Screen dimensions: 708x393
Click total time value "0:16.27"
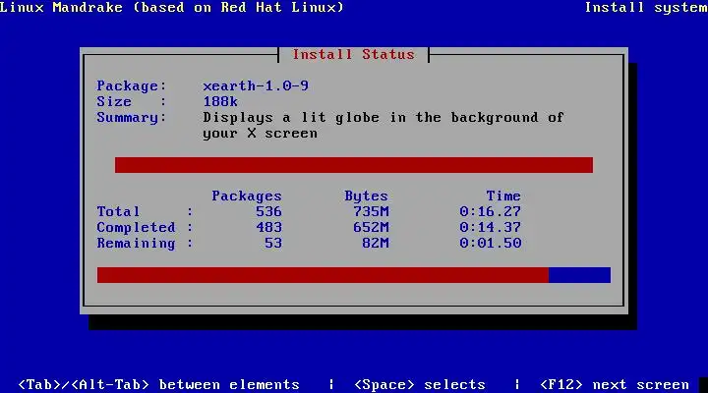(491, 211)
